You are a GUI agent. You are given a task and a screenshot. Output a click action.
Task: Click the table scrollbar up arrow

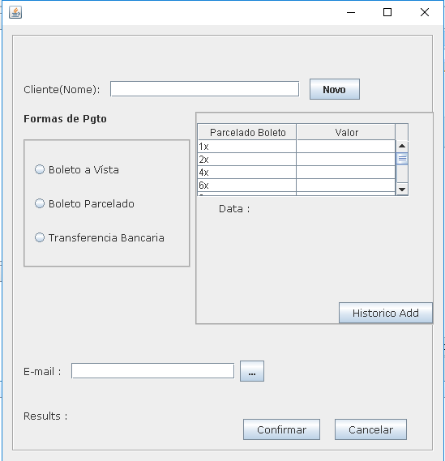click(x=402, y=146)
